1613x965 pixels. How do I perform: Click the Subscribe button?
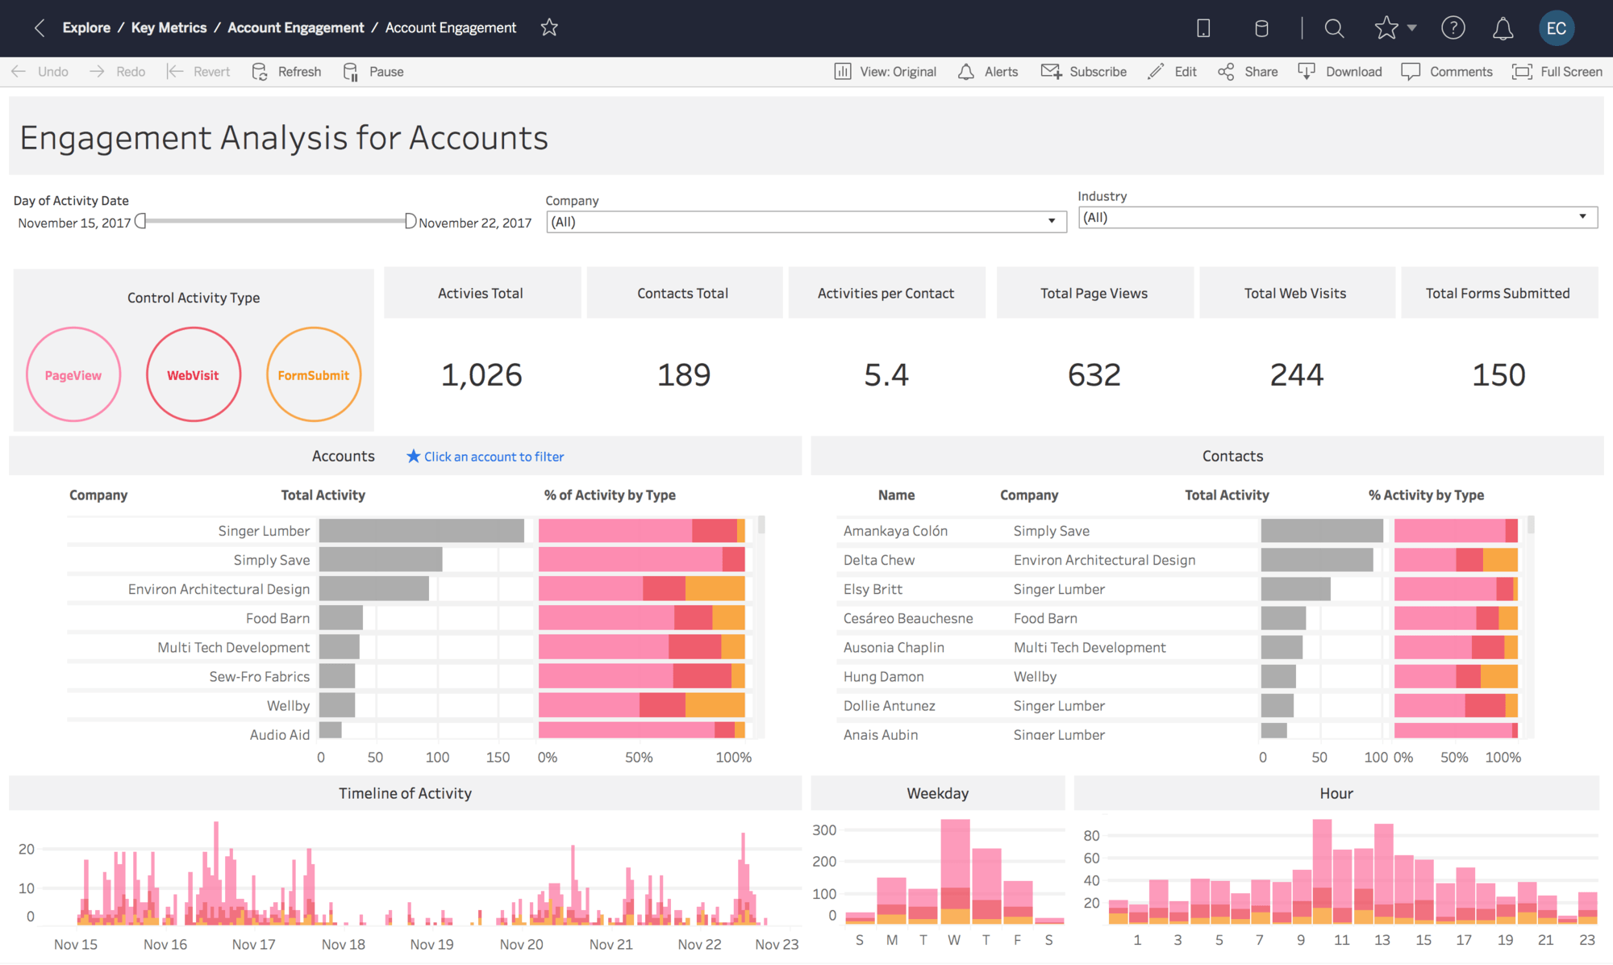point(1083,72)
